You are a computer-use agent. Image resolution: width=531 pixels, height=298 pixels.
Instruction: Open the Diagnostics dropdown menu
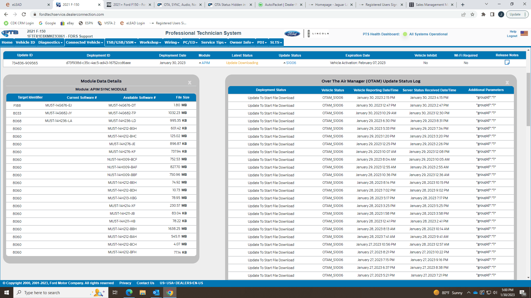click(50, 42)
